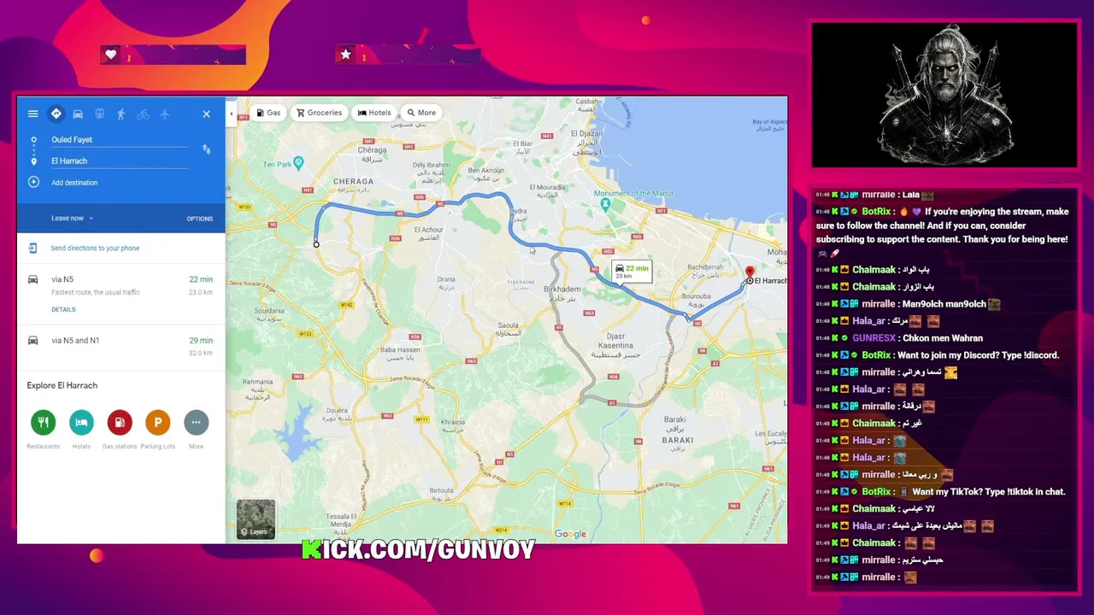Image resolution: width=1094 pixels, height=615 pixels.
Task: Click the Add destination text
Action: [x=74, y=183]
